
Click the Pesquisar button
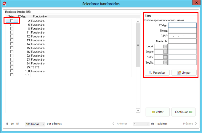point(157,73)
